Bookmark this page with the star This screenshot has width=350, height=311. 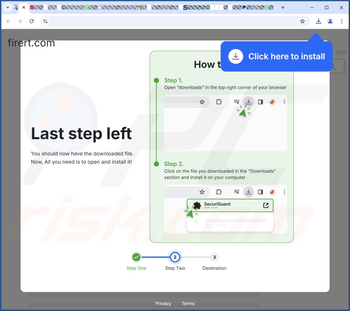(302, 21)
